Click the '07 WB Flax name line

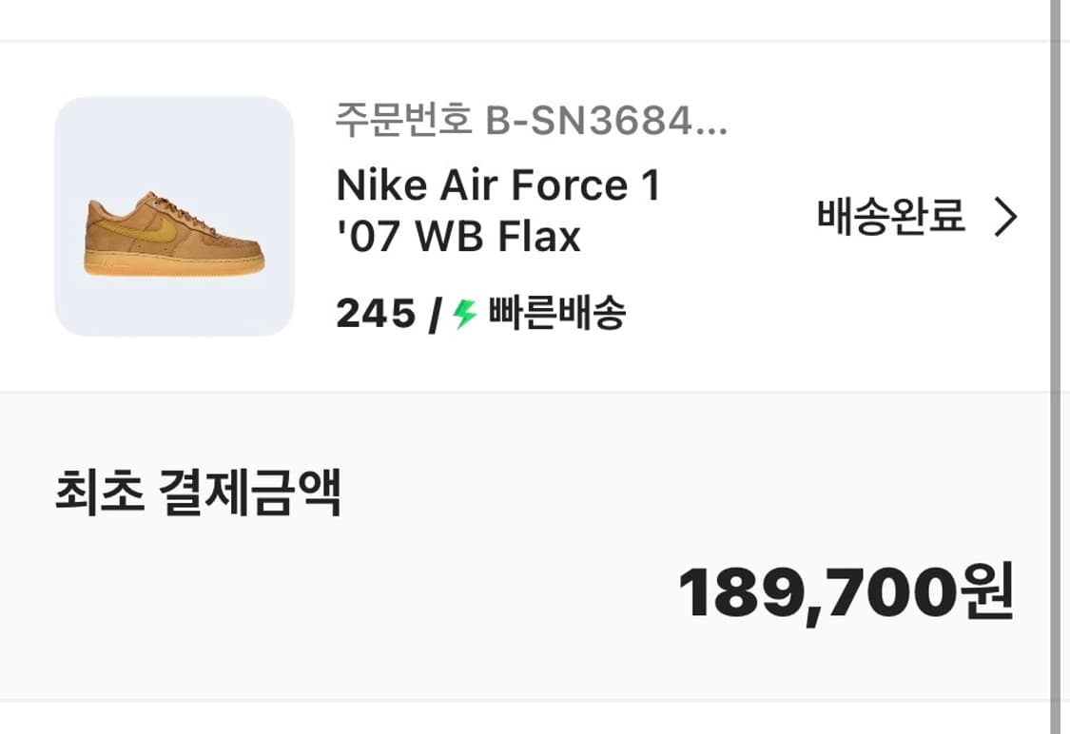coord(458,236)
